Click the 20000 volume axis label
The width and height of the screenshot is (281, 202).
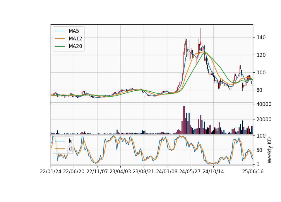(264, 119)
